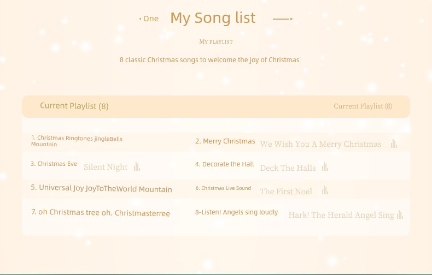Screen dimensions: 432x275
Task: Click equalizer icon next to We Wish You A Merry Christmas
Action: coord(394,144)
